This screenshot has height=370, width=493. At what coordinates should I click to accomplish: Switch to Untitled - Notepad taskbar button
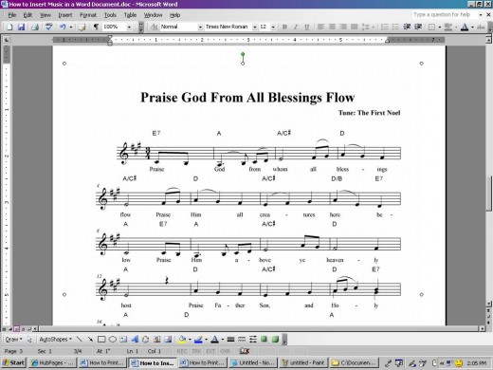(x=253, y=362)
